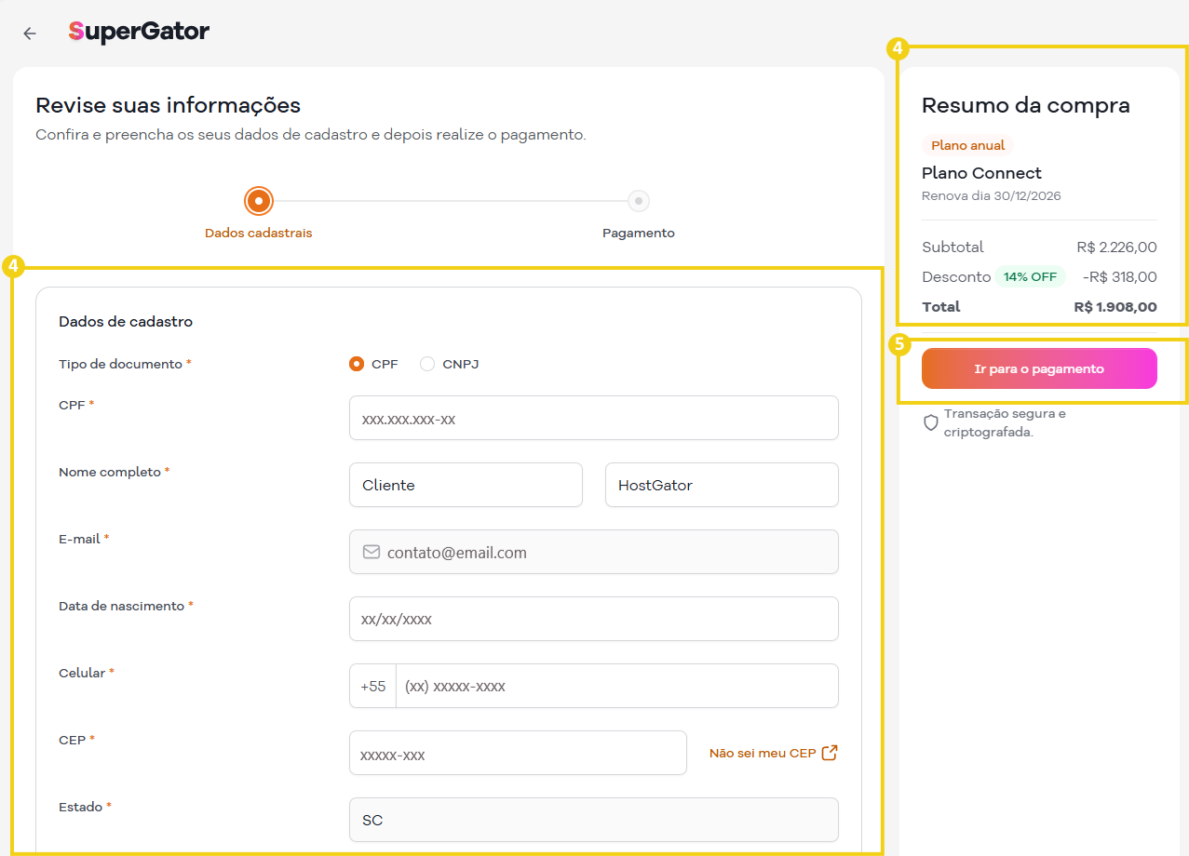
Task: Click the envelope icon in the email field
Action: pos(371,551)
